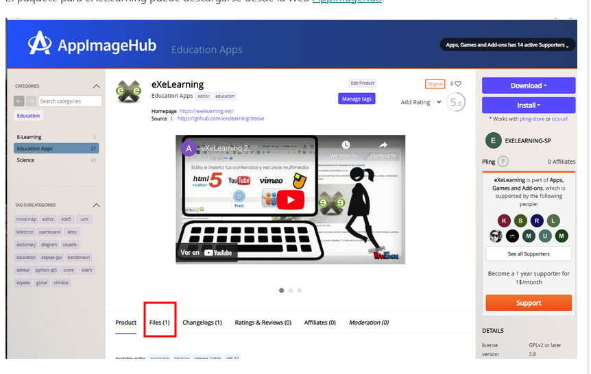
Task: Click the Pling P icon
Action: coord(503,162)
